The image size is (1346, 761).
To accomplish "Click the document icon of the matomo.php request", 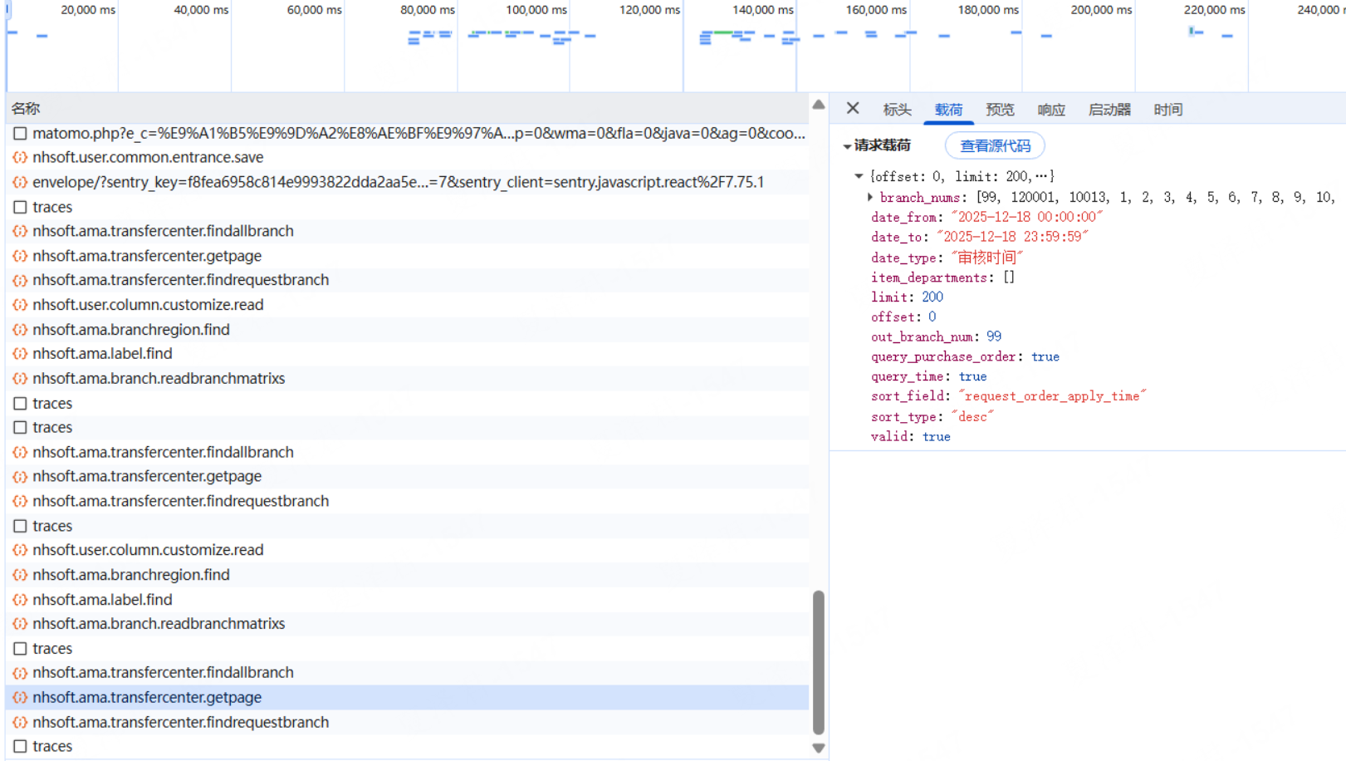I will [20, 134].
